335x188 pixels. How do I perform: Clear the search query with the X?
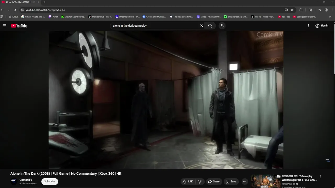tap(202, 26)
